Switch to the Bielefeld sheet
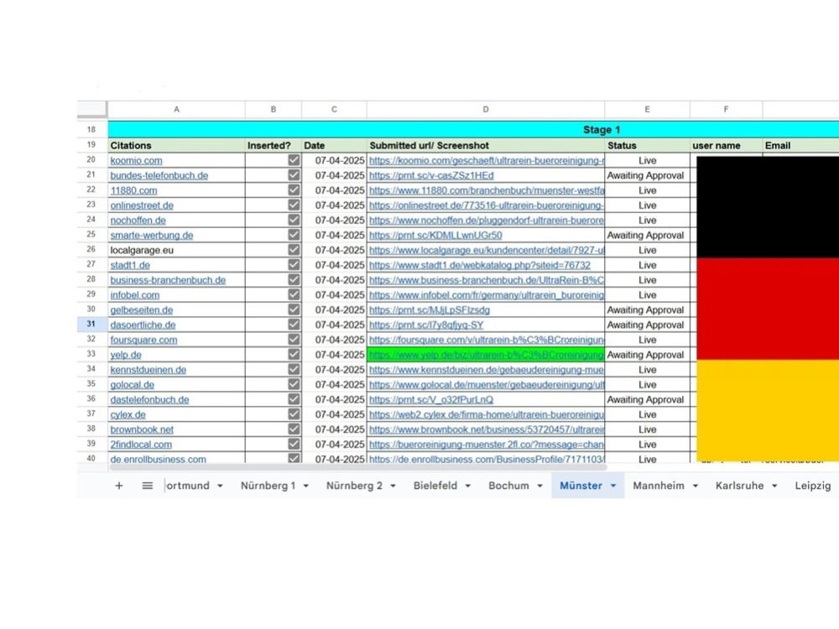 pos(435,486)
